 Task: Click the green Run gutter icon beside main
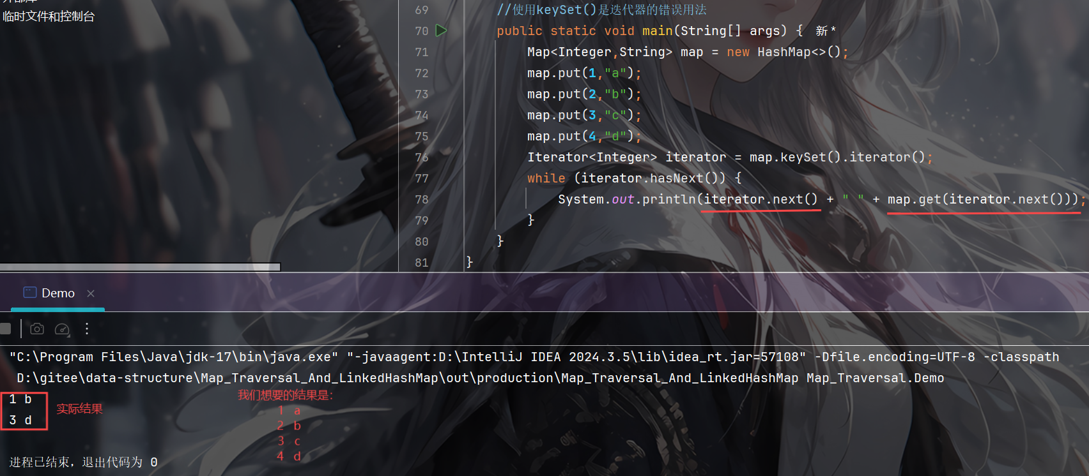click(441, 30)
